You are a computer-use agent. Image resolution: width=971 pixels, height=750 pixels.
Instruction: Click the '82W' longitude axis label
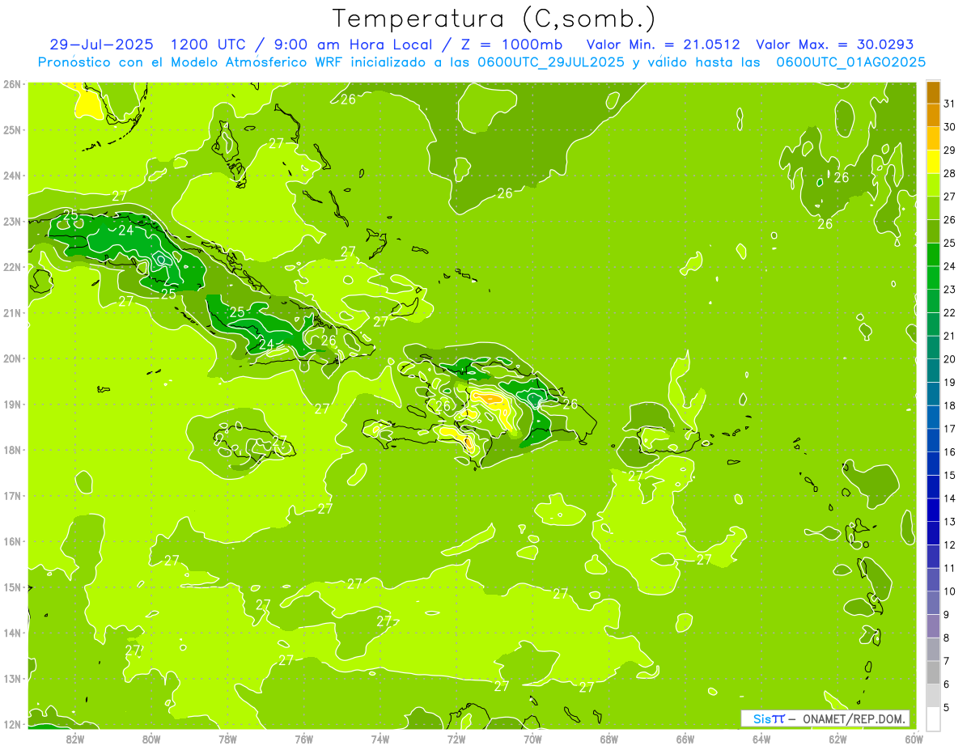coord(75,739)
